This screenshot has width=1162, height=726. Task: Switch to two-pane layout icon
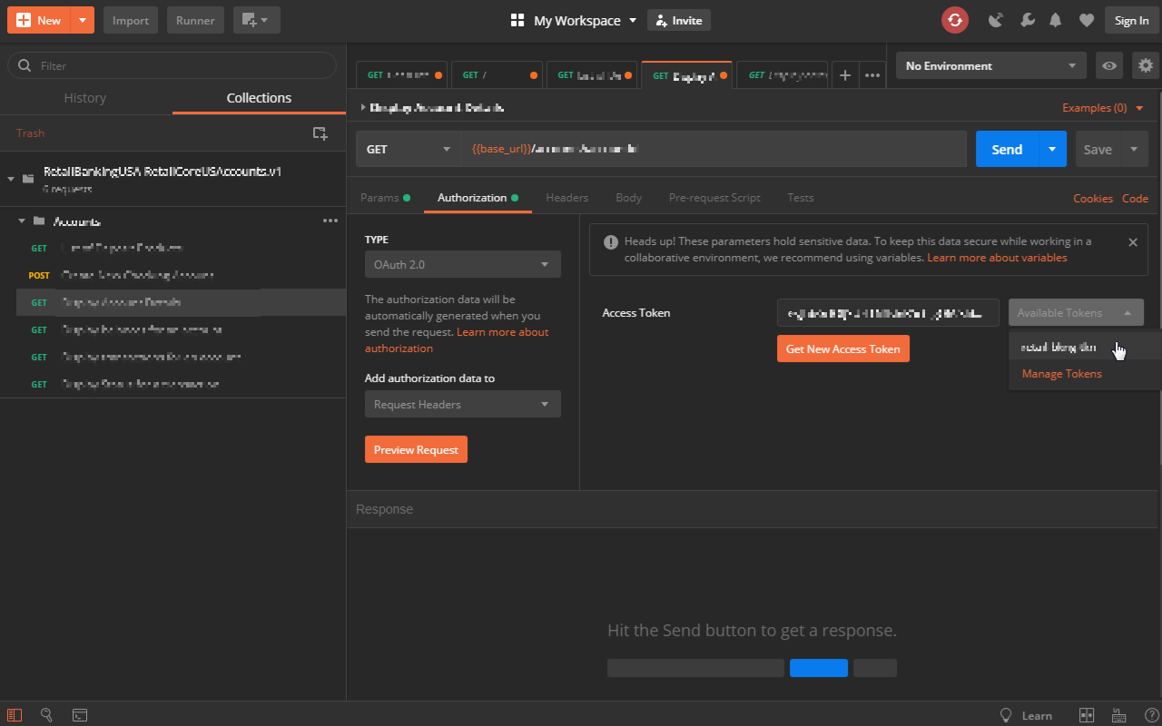tap(1087, 715)
